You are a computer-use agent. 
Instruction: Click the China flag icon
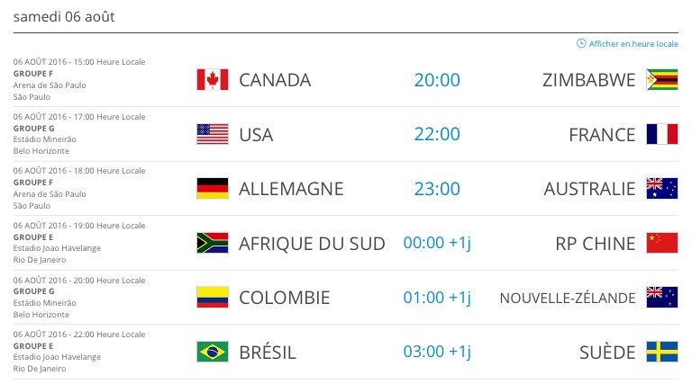662,243
